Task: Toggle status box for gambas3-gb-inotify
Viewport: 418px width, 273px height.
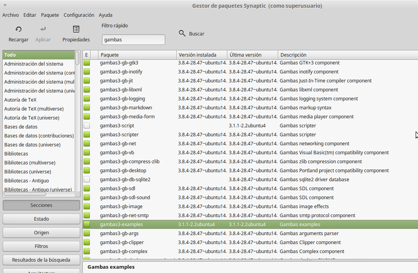Action: (87, 72)
